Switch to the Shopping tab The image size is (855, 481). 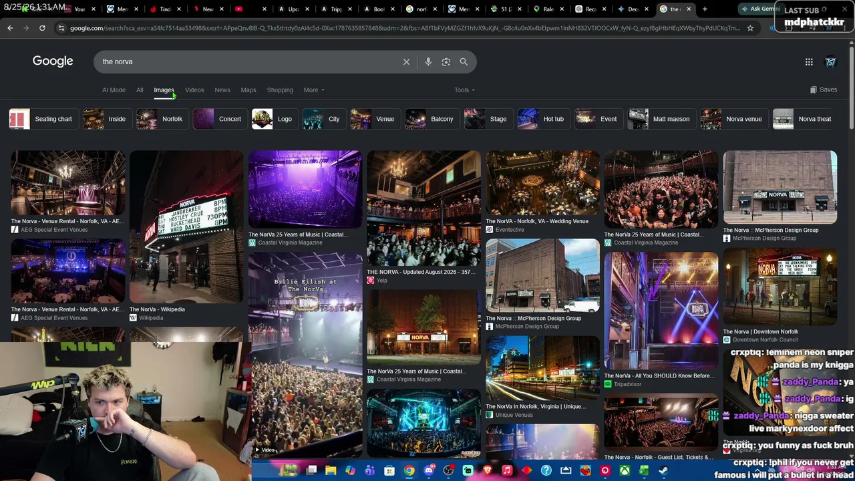[280, 90]
